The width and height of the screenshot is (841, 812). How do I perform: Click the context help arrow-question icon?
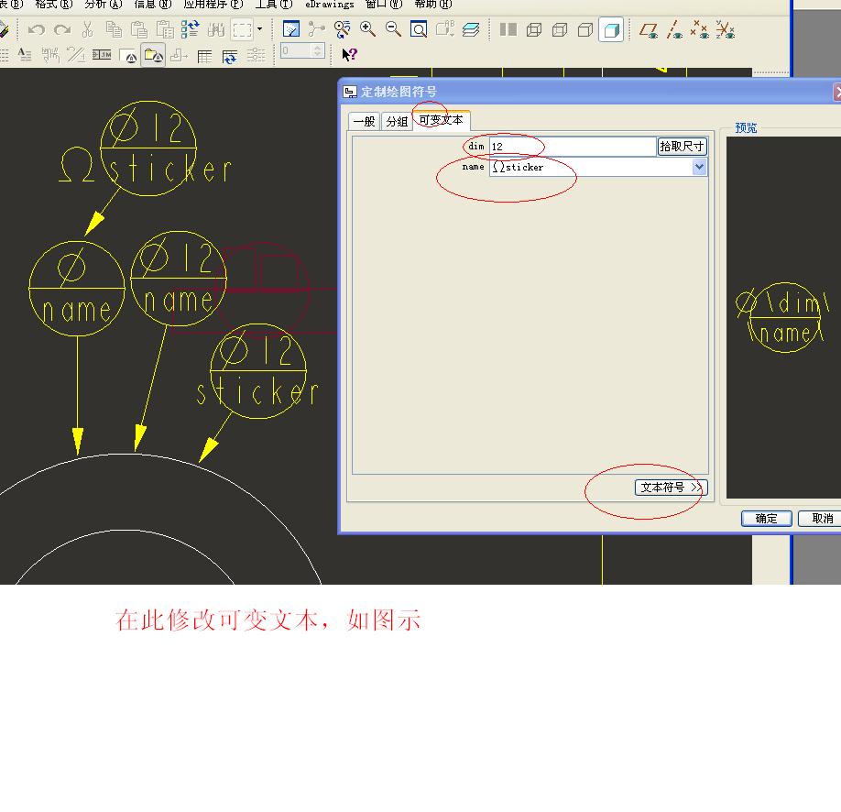tap(349, 54)
